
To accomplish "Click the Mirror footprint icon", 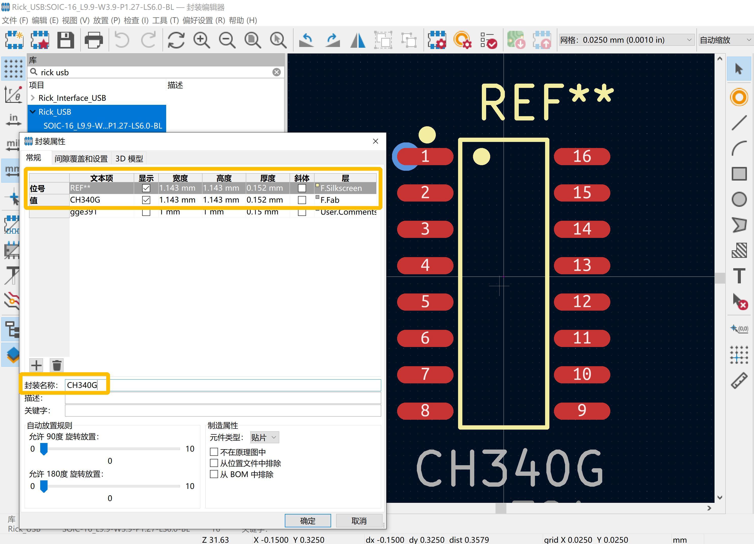I will click(358, 40).
